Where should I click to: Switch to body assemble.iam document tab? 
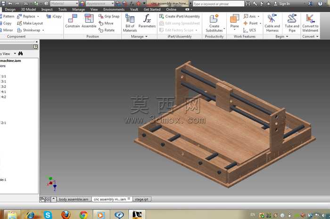74,199
